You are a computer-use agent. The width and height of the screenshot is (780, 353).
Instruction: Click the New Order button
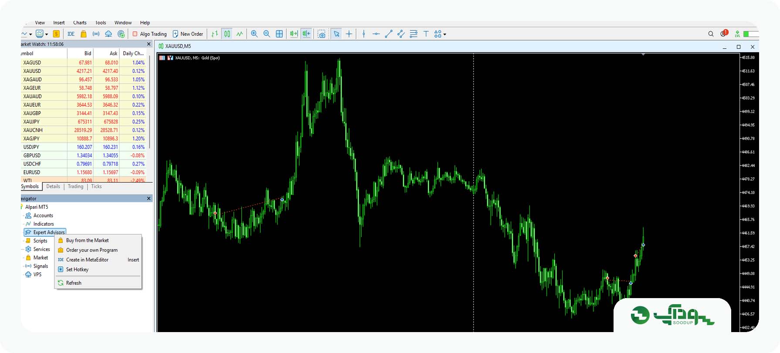[188, 34]
